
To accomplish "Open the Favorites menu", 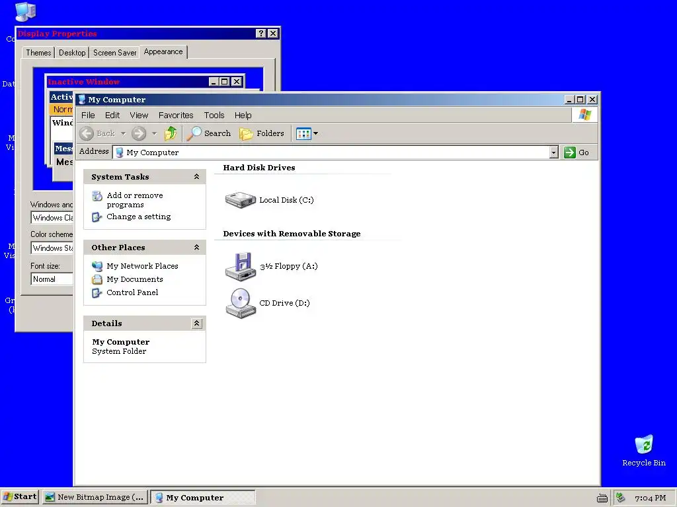I will 176,115.
